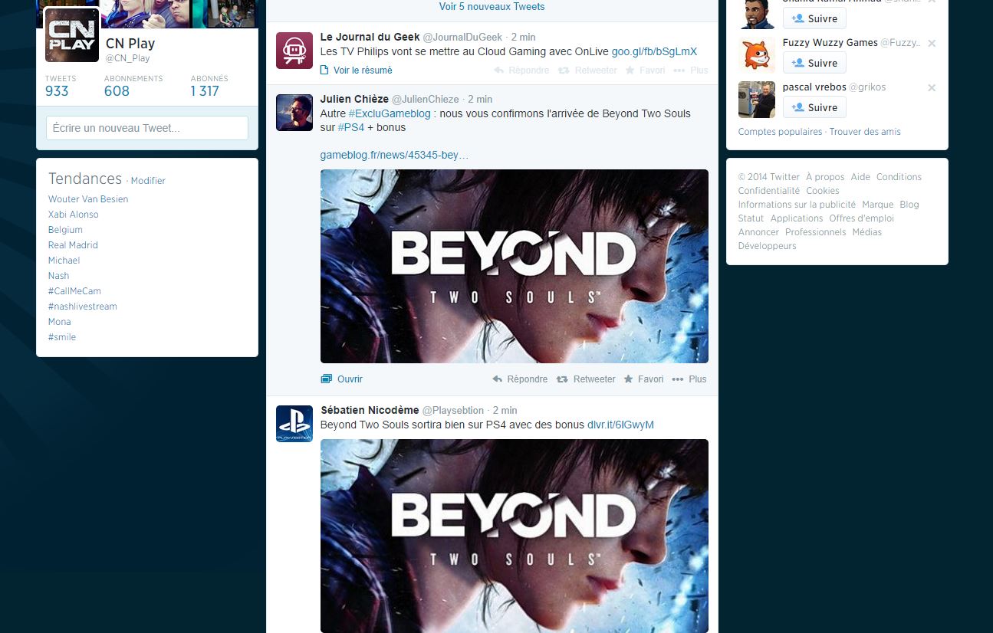Viewport: 993px width, 633px height.
Task: Expand Ouvrir on Julien Chièze tweet
Action: 342,379
